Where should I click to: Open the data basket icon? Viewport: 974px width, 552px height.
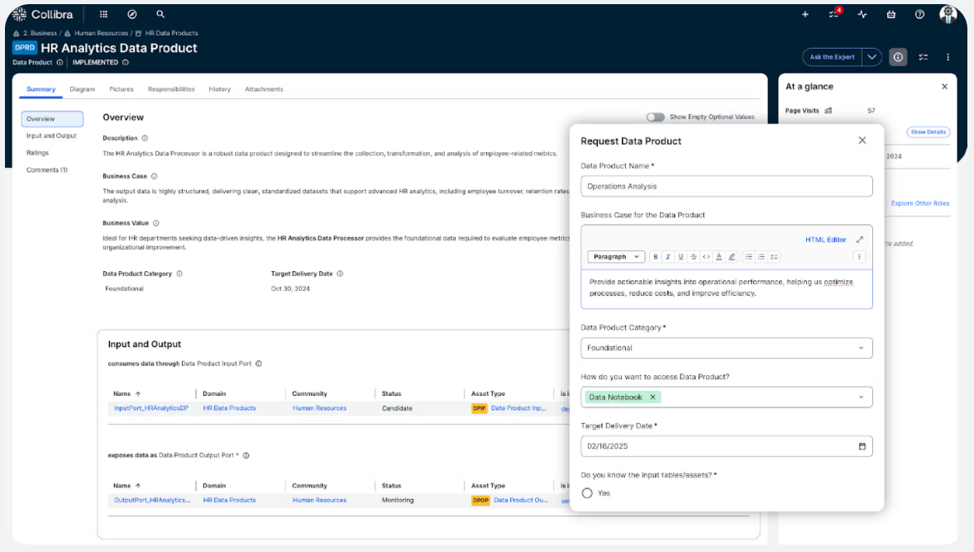[x=890, y=14]
